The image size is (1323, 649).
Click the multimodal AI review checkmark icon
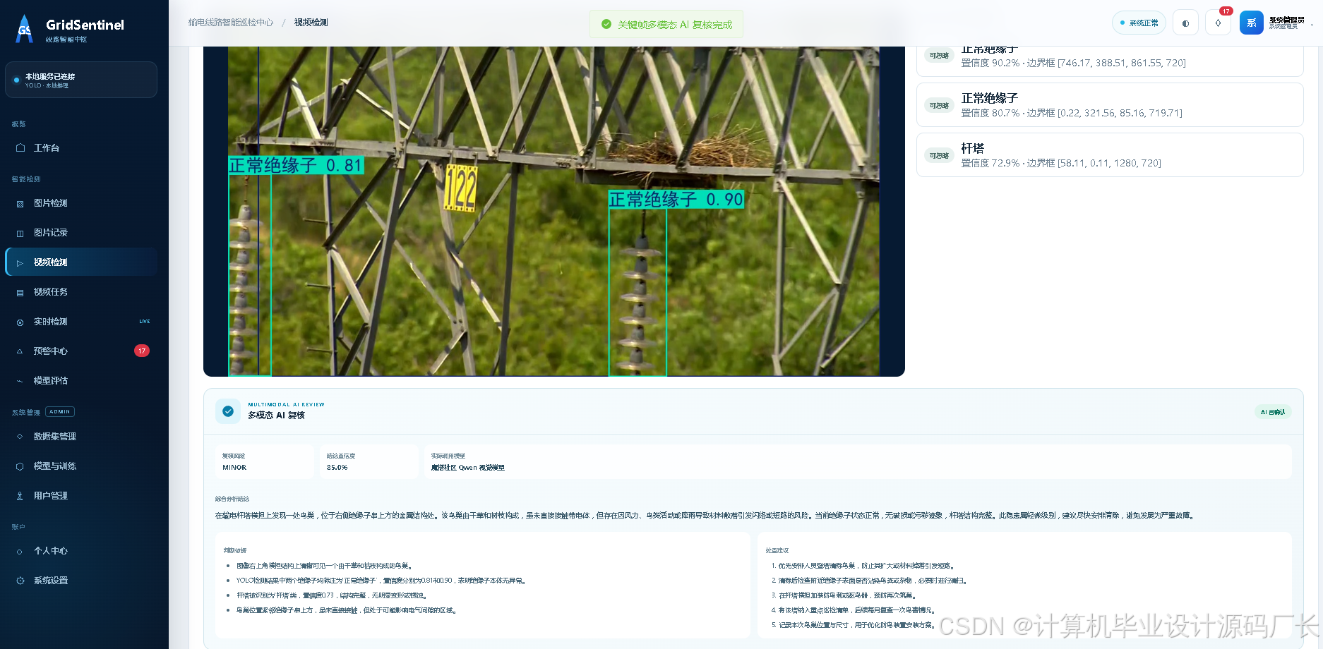(x=228, y=411)
